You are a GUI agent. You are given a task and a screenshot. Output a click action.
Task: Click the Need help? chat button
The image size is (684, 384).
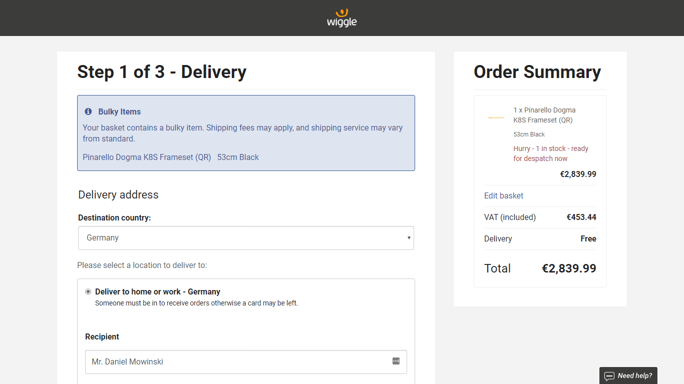point(628,375)
